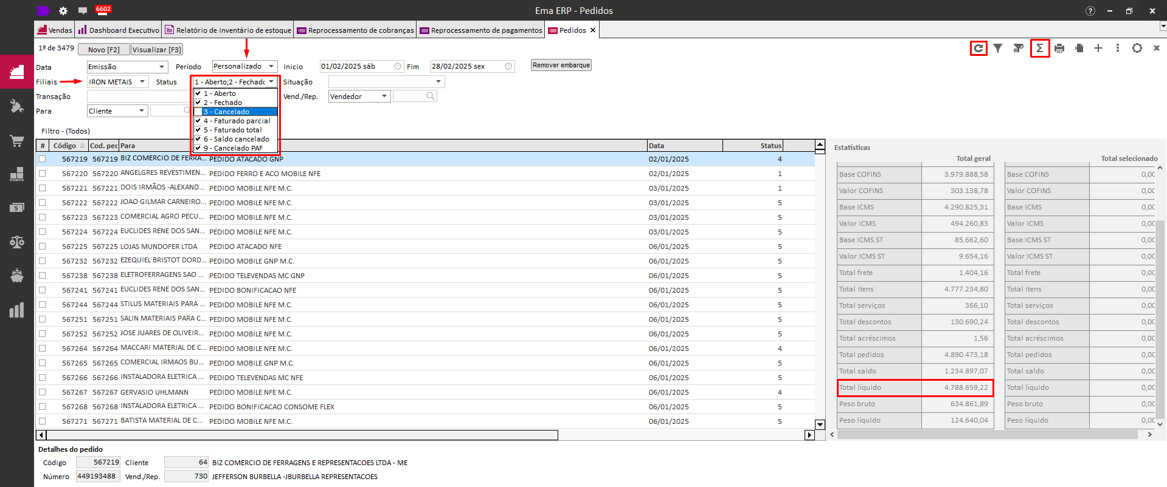The height and width of the screenshot is (487, 1167).
Task: Click the refresh icon in the toolbar
Action: [978, 48]
